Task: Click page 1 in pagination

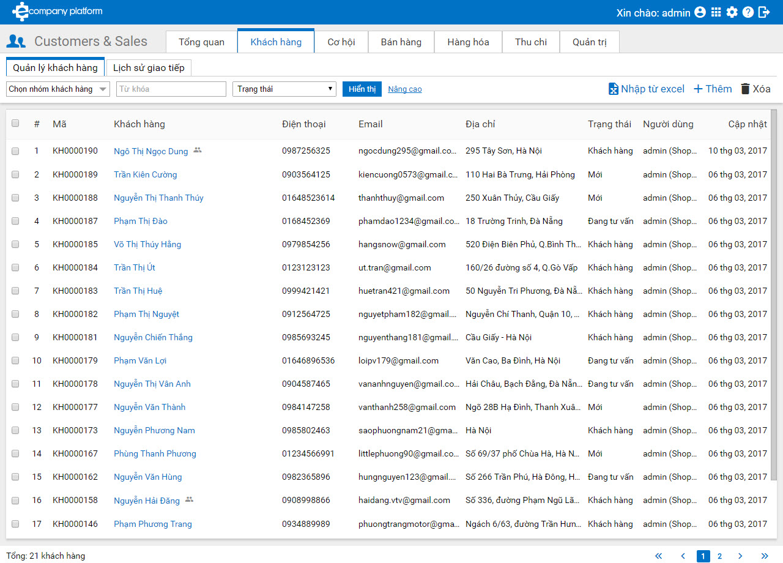Action: pos(703,556)
